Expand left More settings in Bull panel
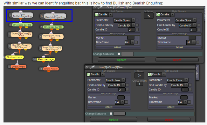This screenshot has height=125, width=207. tap(118, 34)
